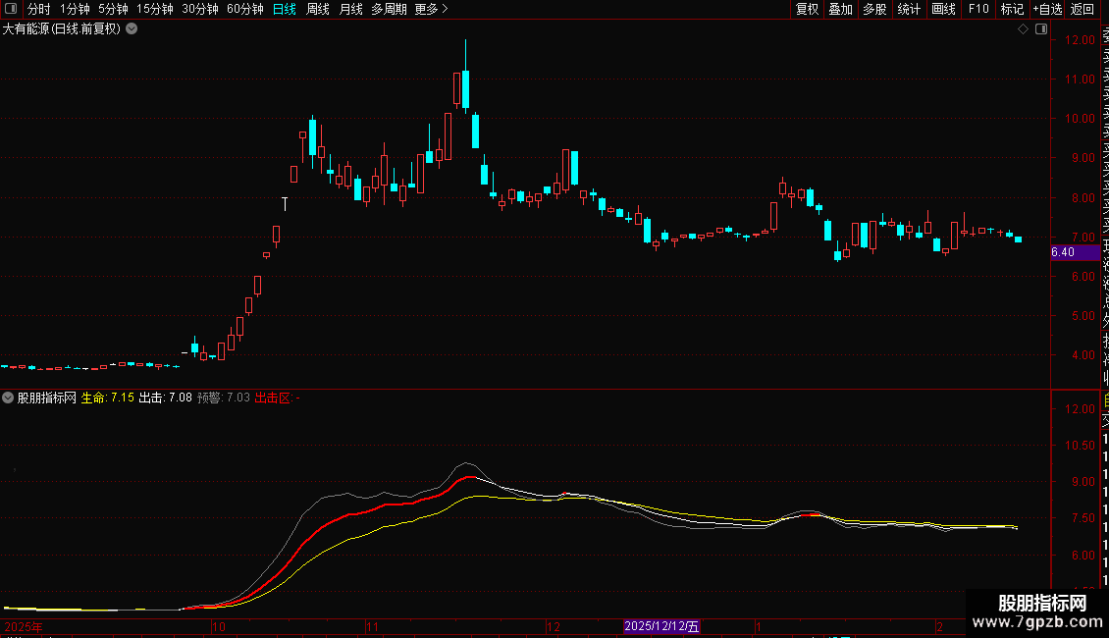Open 多周期 multi-period view
Viewport: 1109px width, 638px height.
(389, 9)
